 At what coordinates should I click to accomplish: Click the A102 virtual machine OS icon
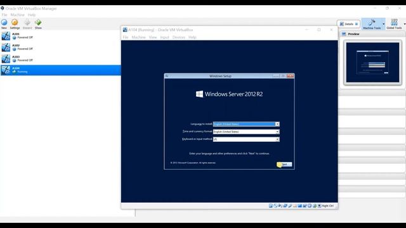click(x=6, y=47)
